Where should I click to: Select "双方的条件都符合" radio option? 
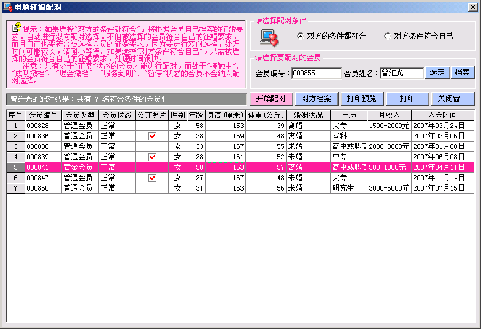click(300, 36)
